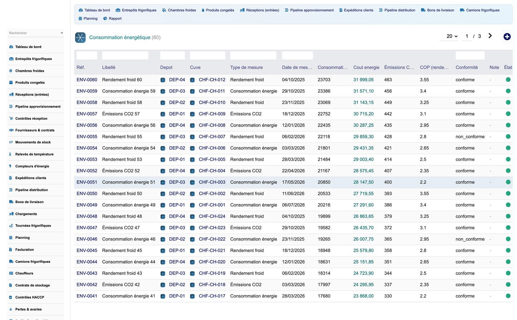
Task: Open DEP-03 depot link in ENV-0059 row
Action: point(177,91)
